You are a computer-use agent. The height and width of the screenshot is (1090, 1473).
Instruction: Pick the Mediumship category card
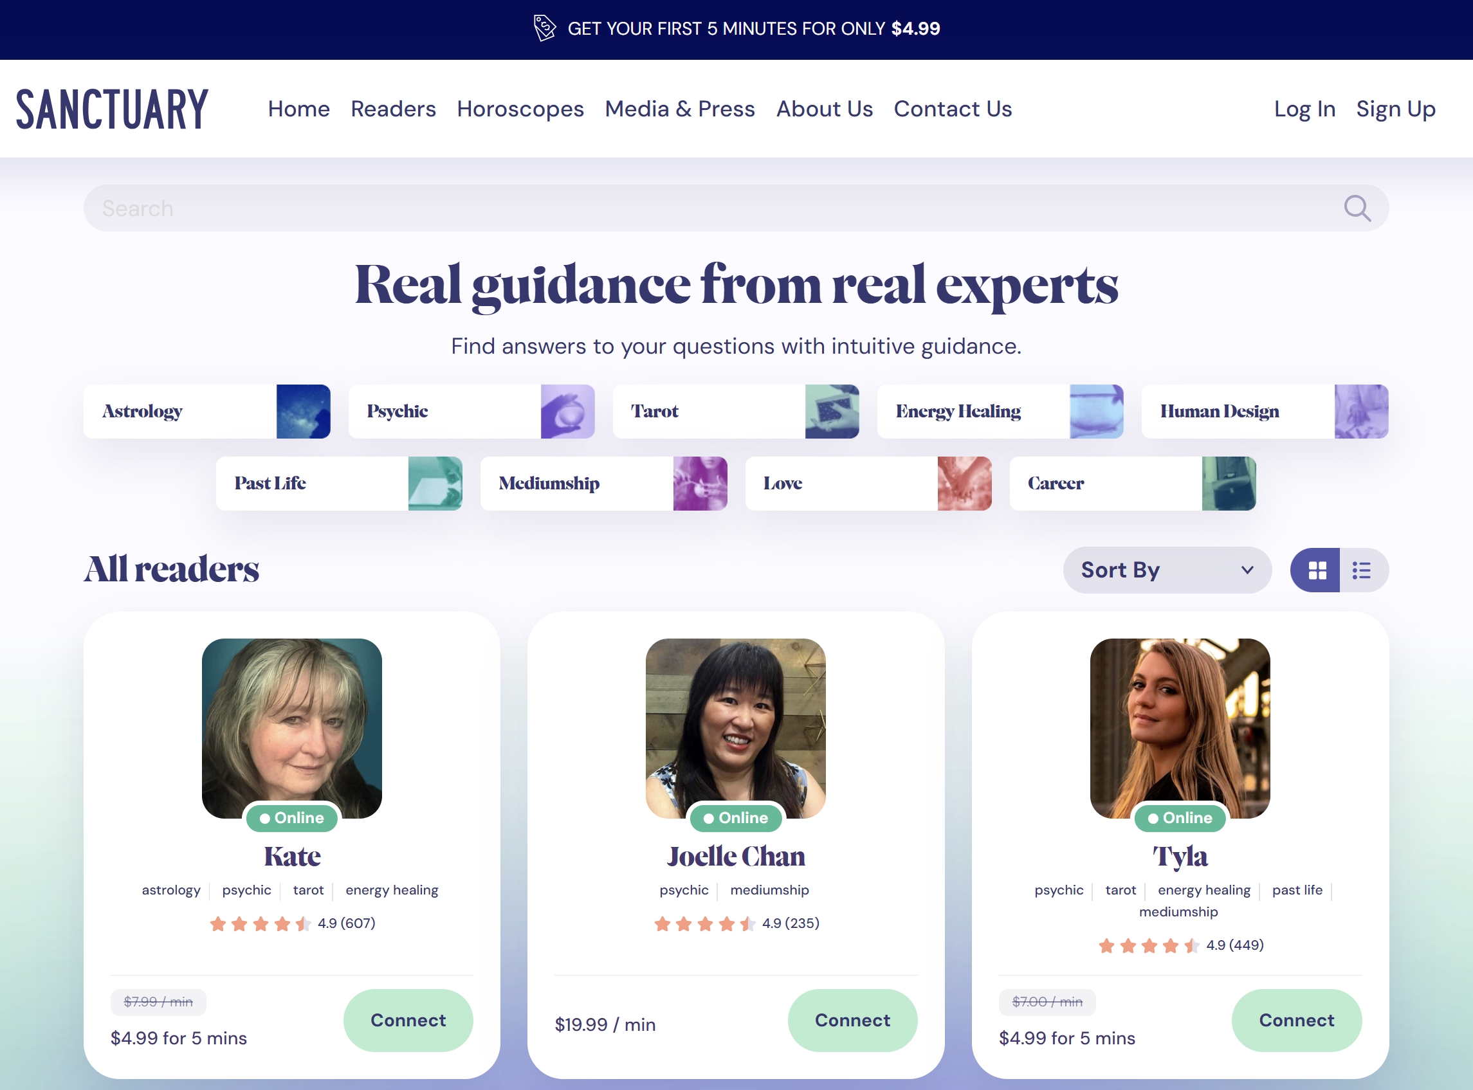point(604,484)
